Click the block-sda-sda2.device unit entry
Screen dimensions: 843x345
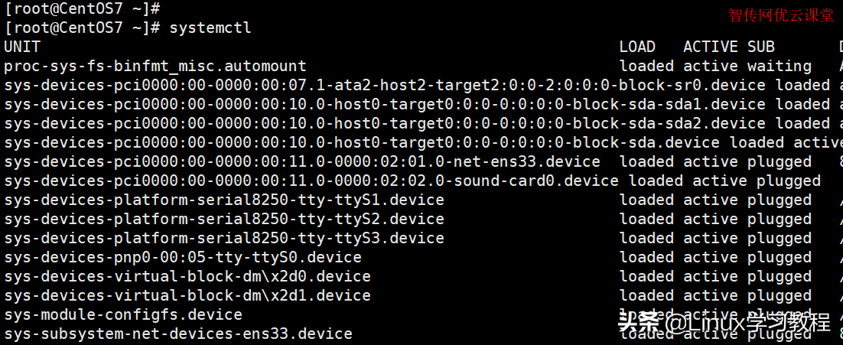click(x=385, y=124)
